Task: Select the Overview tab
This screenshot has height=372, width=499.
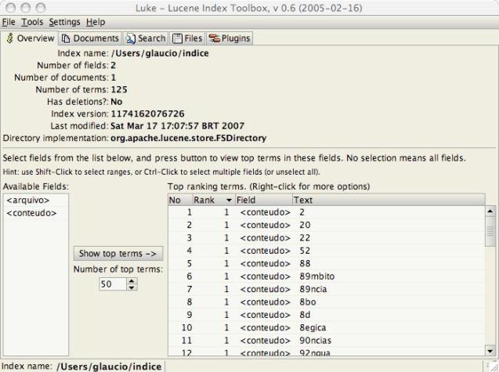Action: pyautogui.click(x=30, y=38)
